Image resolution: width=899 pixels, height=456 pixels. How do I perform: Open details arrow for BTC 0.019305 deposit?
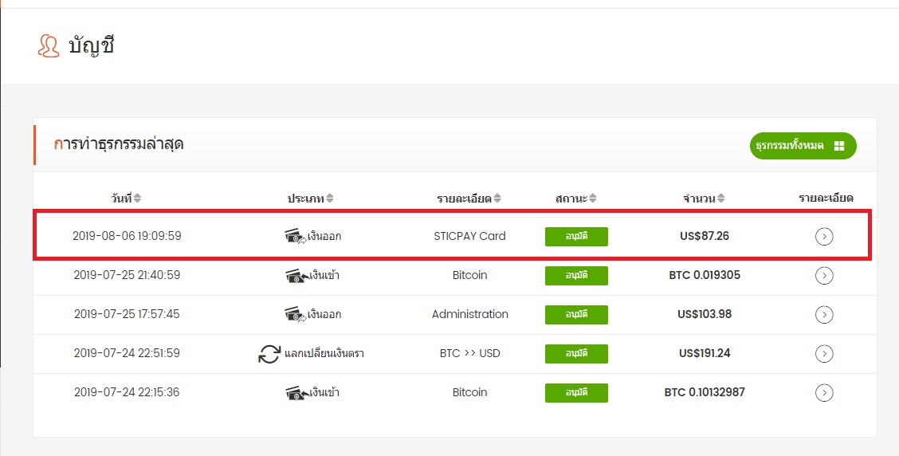824,275
